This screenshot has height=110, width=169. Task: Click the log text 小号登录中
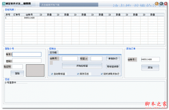click(x=16, y=83)
